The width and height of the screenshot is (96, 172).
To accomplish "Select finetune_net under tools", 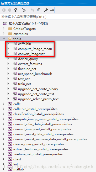I will [27, 69].
